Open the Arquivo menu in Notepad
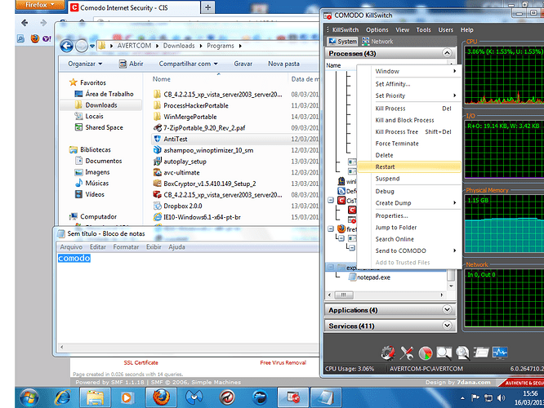 [71, 246]
